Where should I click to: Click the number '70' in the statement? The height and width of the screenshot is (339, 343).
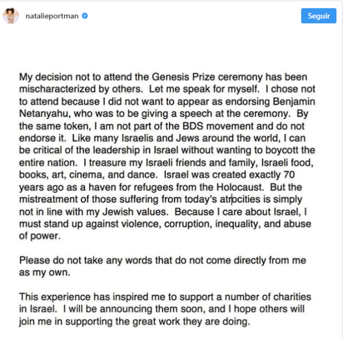pyautogui.click(x=289, y=175)
